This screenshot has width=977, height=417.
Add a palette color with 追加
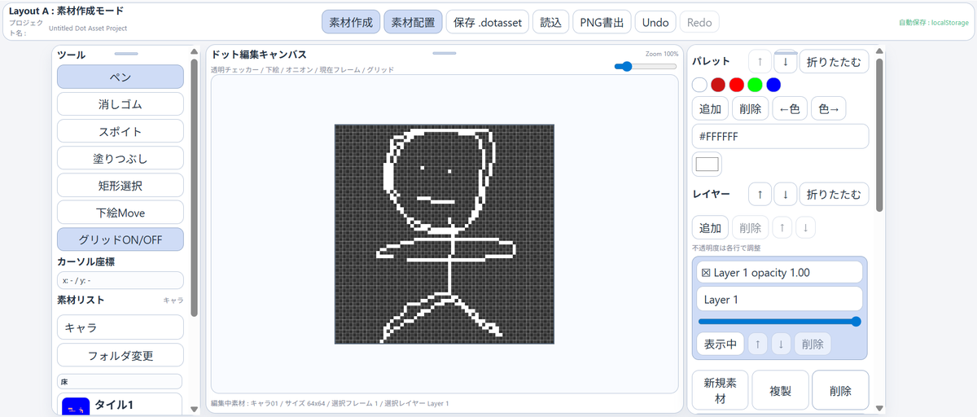710,109
